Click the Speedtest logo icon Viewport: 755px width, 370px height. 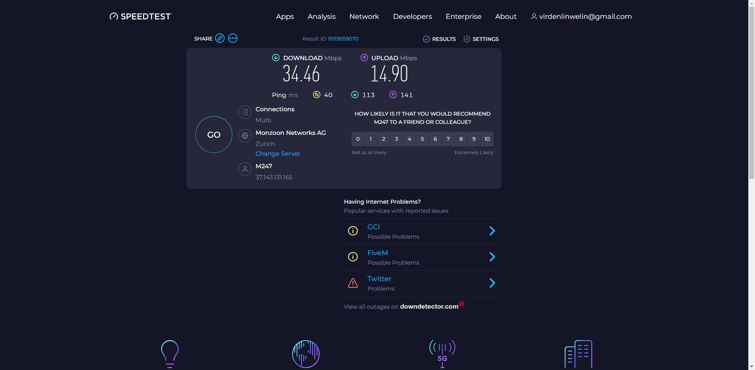(x=114, y=16)
